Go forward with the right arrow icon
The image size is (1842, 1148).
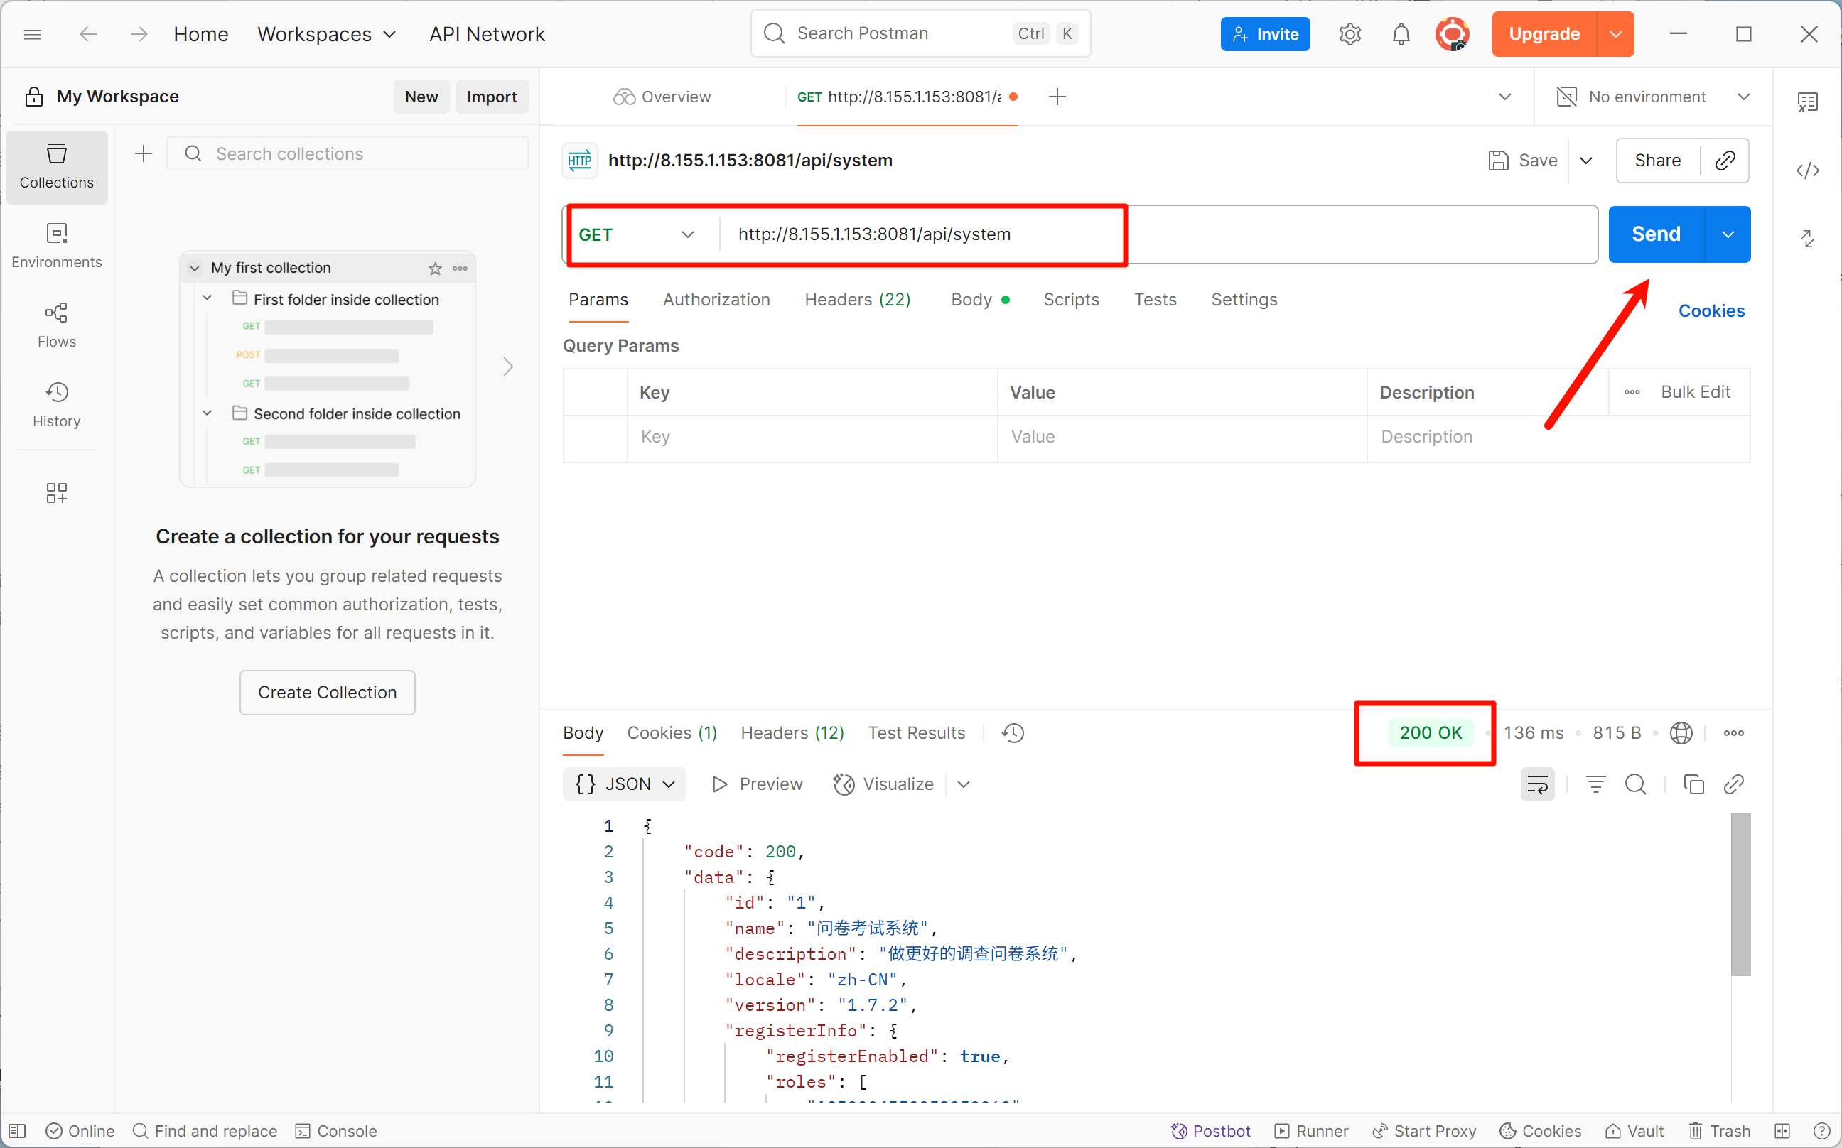click(139, 34)
